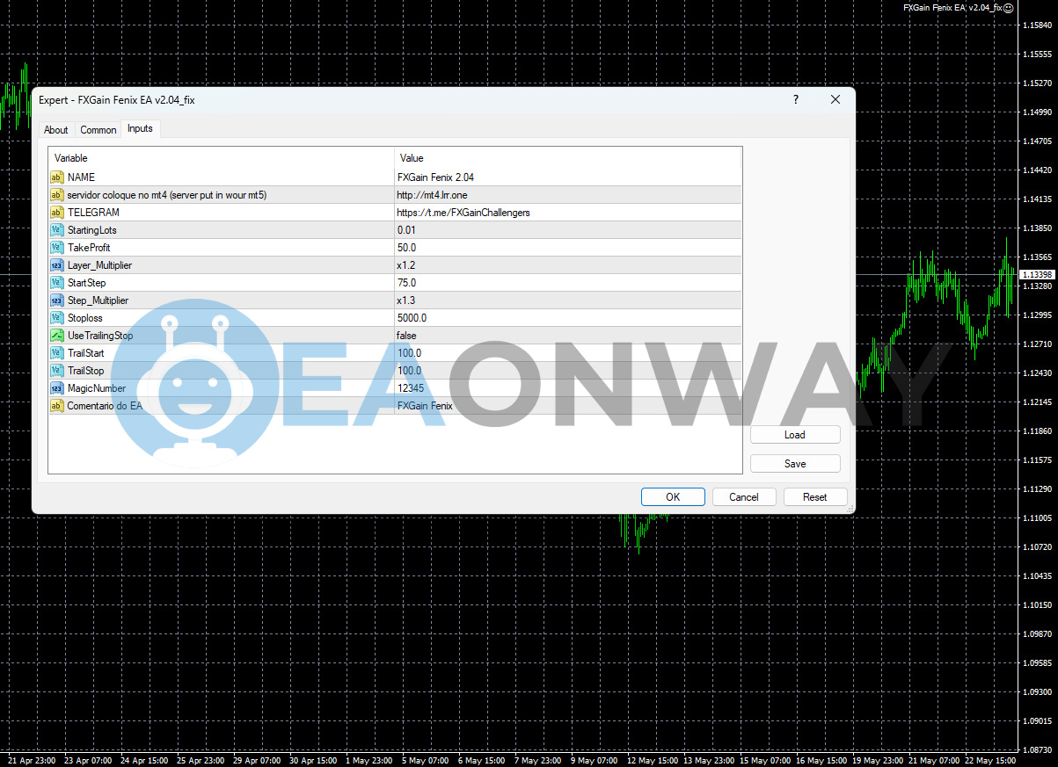Screen dimensions: 1058x767
Task: Close the Expert dialog window
Action: 835,100
